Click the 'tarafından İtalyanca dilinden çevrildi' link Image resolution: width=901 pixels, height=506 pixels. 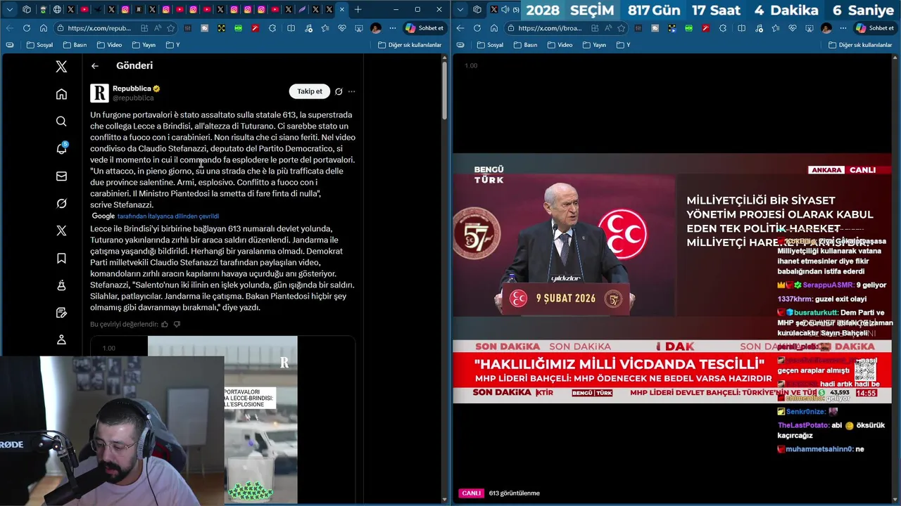tap(168, 216)
